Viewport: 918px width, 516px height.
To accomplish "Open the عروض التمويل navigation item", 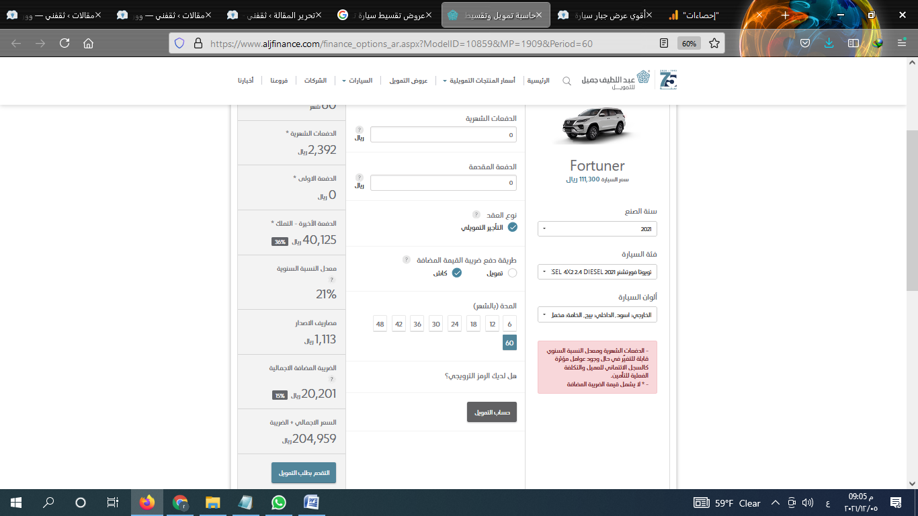I will click(x=409, y=81).
